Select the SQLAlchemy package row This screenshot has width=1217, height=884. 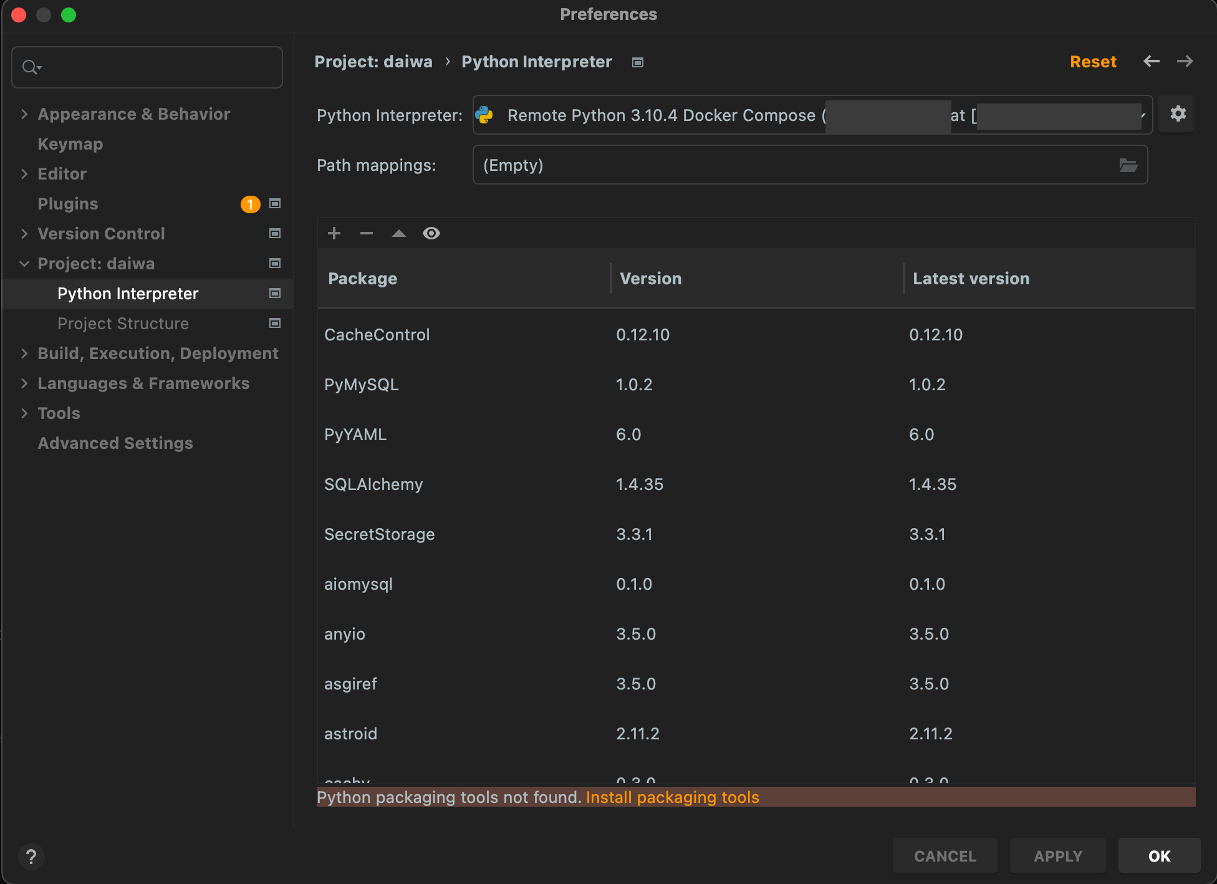click(373, 484)
